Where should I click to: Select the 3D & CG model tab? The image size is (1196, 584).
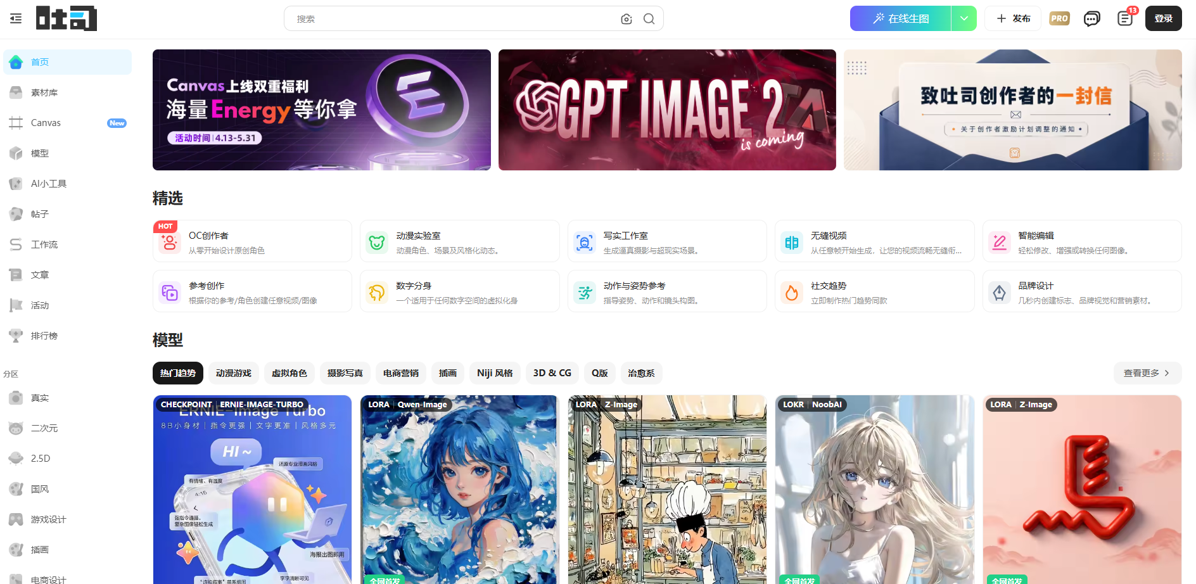tap(552, 373)
